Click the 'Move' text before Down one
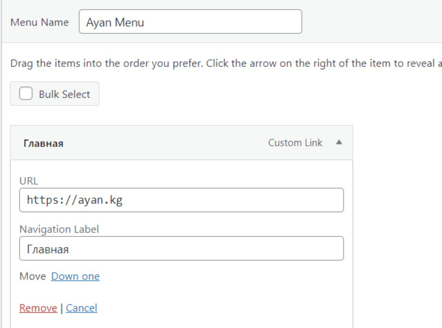This screenshot has height=328, width=442. tap(32, 276)
